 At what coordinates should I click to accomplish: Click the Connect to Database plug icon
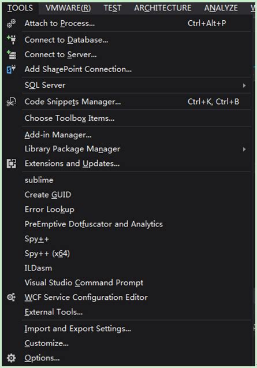[12, 40]
